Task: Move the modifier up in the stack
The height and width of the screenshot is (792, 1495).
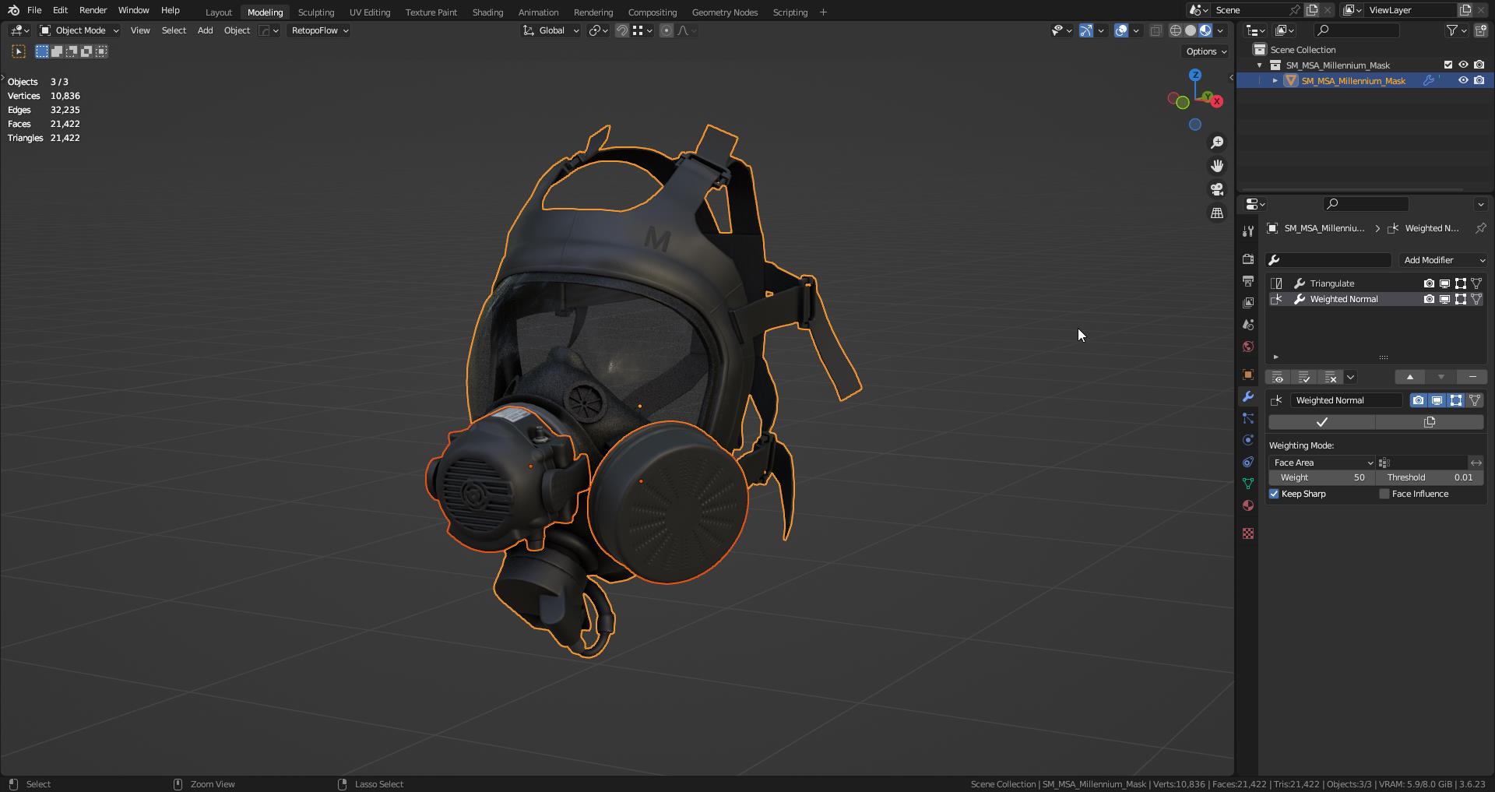Action: [x=1409, y=377]
